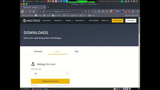This screenshot has width=160, height=90.
Task: Open the Firefox hamburger menu
Action: tap(138, 11)
